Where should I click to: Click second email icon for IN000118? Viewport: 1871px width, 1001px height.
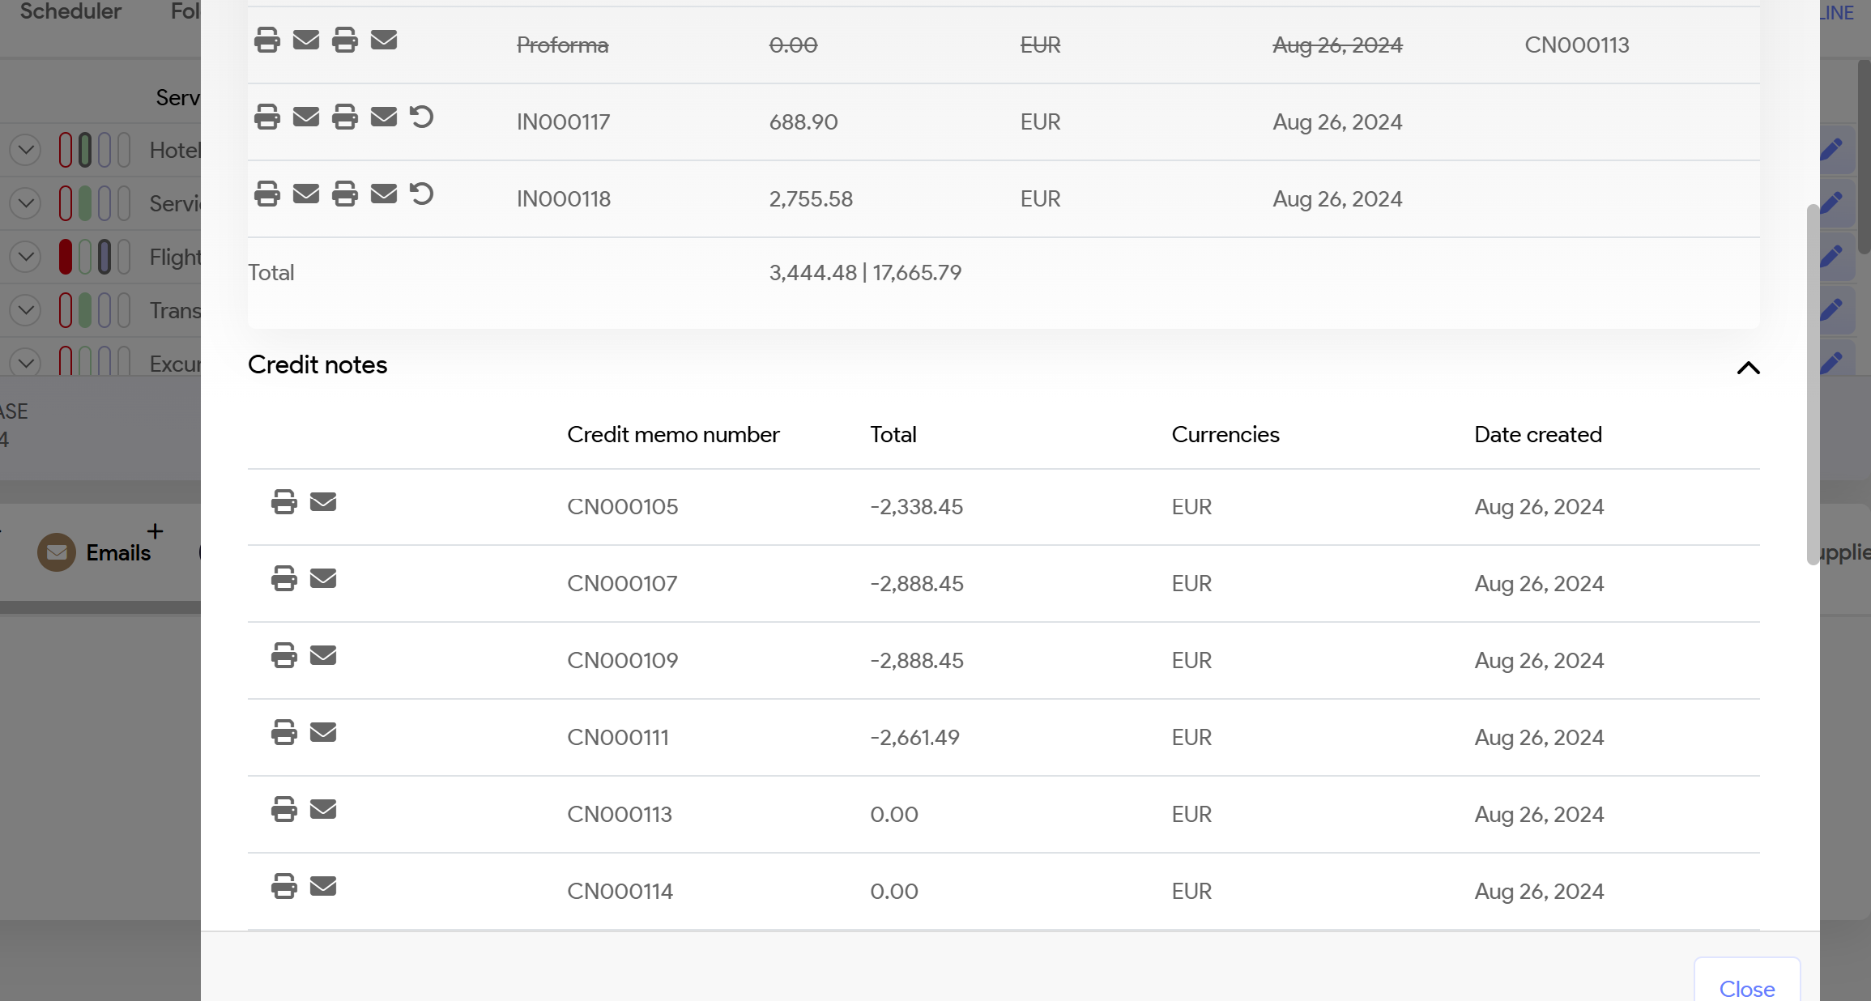coord(384,194)
